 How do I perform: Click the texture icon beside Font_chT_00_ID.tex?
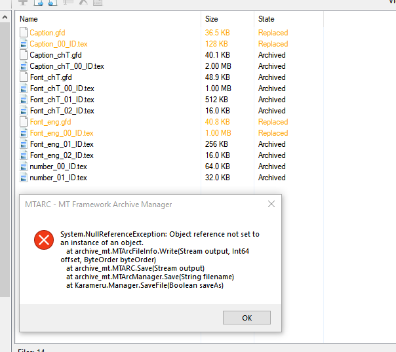(24, 88)
